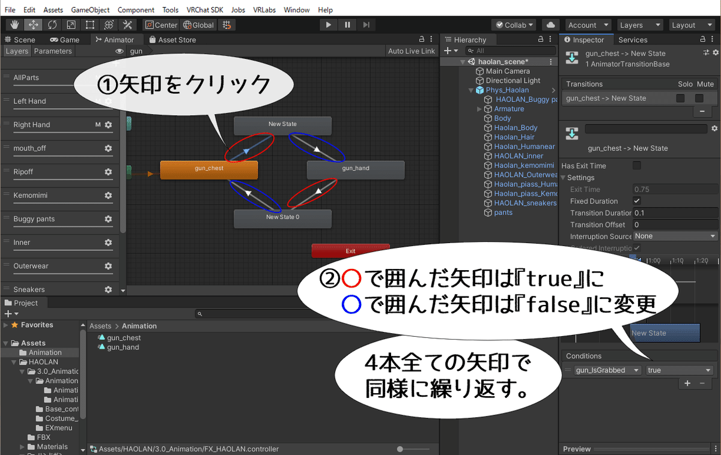This screenshot has height=455, width=721.
Task: Select the Transform tool in toolbar
Action: pos(108,25)
